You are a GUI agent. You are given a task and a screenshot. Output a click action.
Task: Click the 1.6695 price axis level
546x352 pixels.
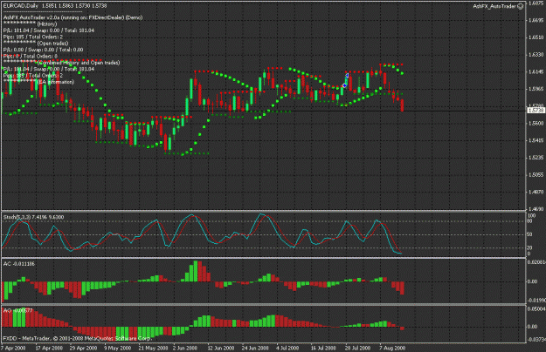(536, 20)
